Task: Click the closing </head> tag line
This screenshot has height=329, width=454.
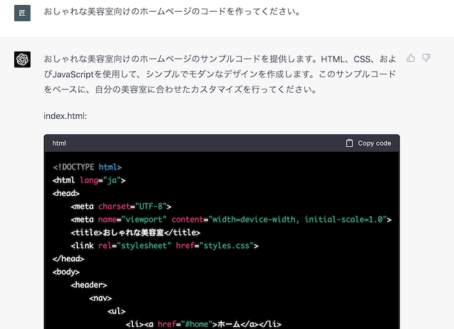Action: pos(68,258)
